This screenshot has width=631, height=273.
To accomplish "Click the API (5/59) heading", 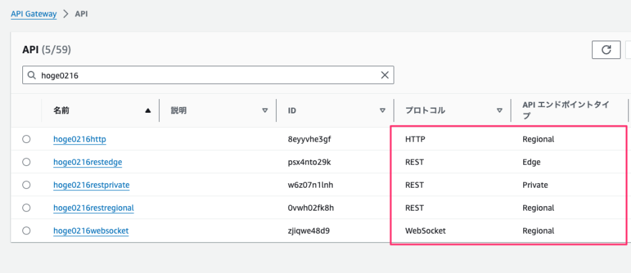I will tap(47, 50).
